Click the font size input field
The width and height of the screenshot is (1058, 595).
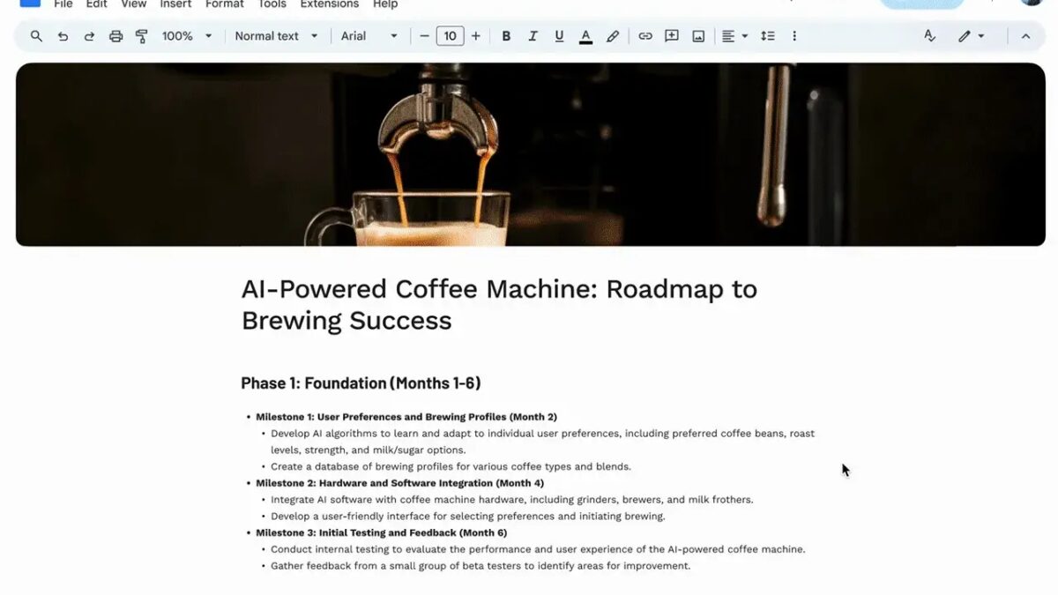(450, 36)
